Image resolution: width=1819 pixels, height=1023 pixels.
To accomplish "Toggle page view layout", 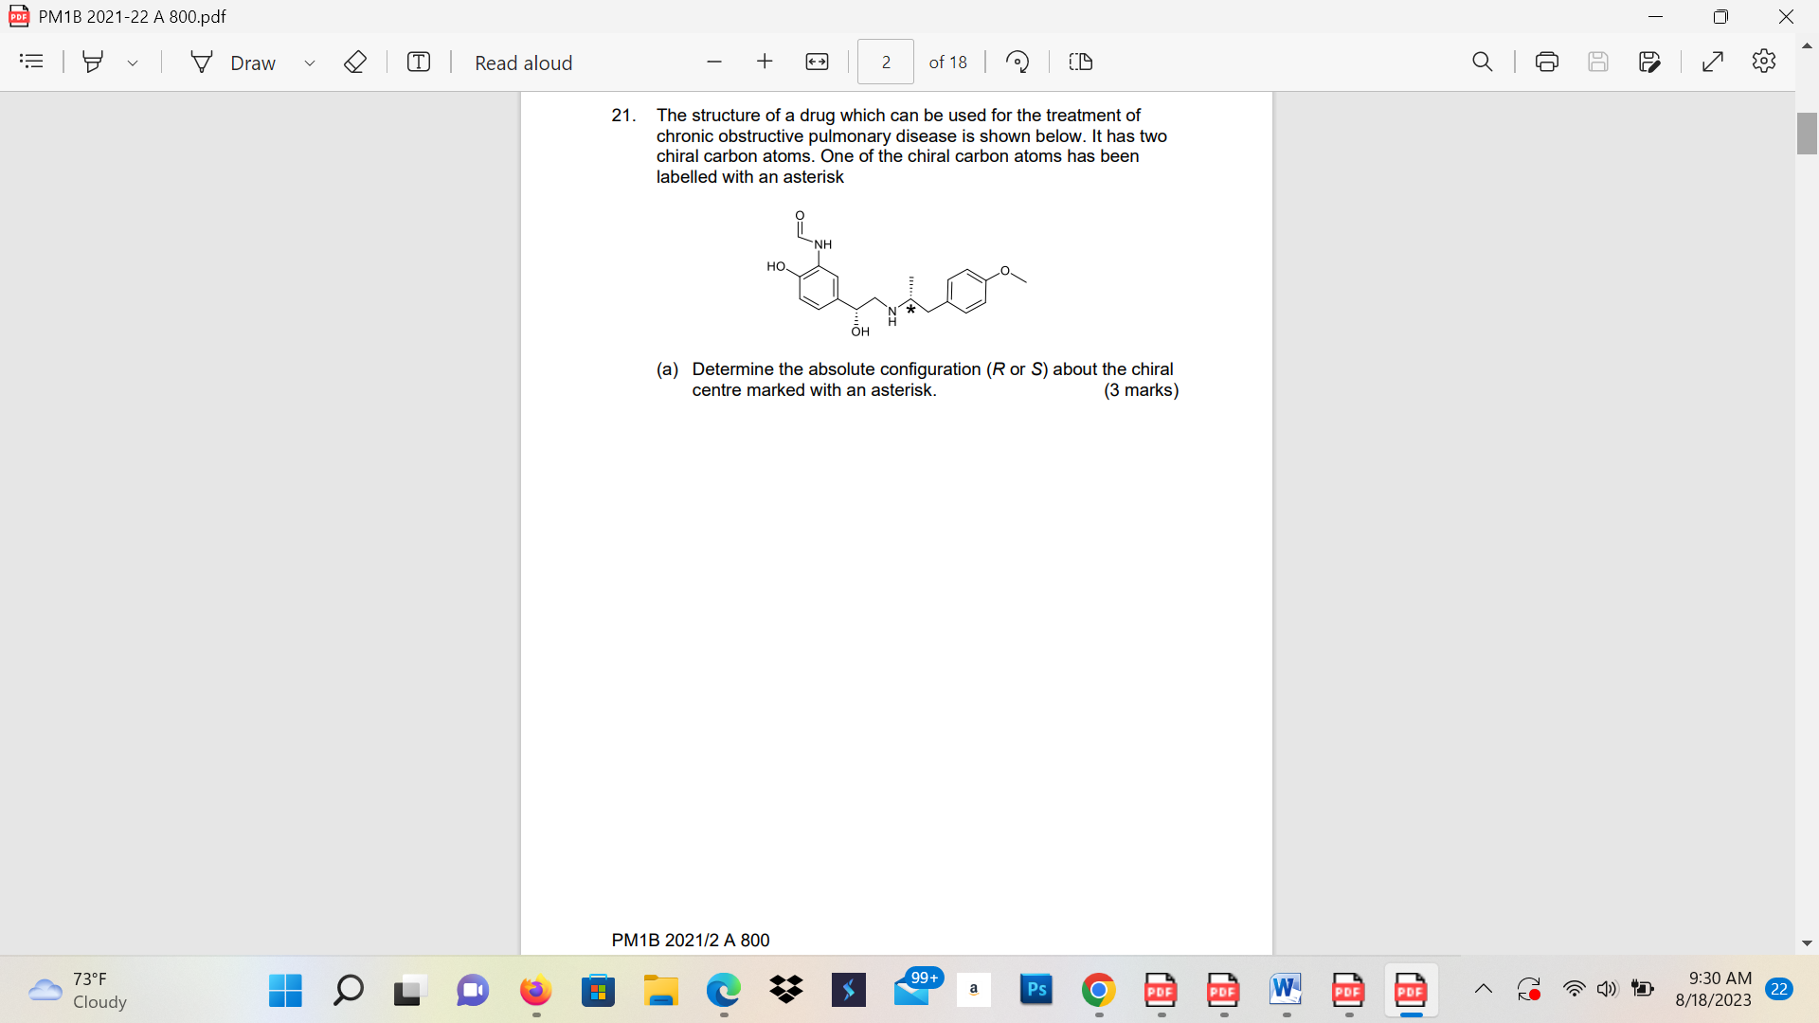I will pos(1081,63).
